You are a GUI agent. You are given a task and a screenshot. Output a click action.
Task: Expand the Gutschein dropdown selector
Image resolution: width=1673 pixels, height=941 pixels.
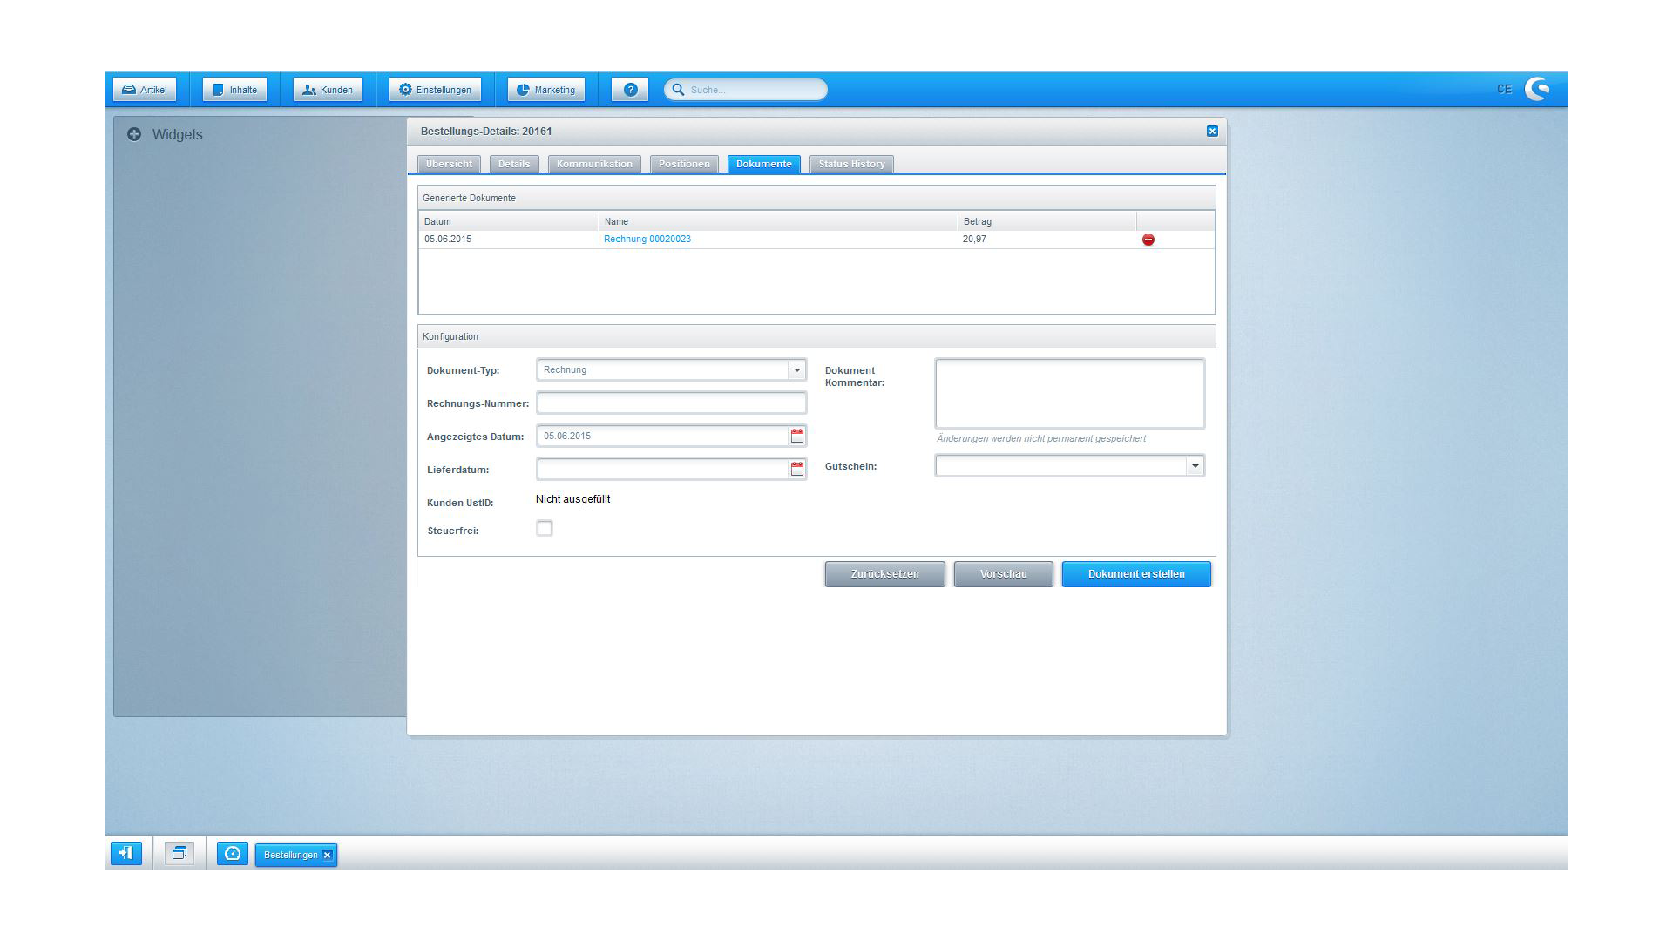pos(1195,465)
